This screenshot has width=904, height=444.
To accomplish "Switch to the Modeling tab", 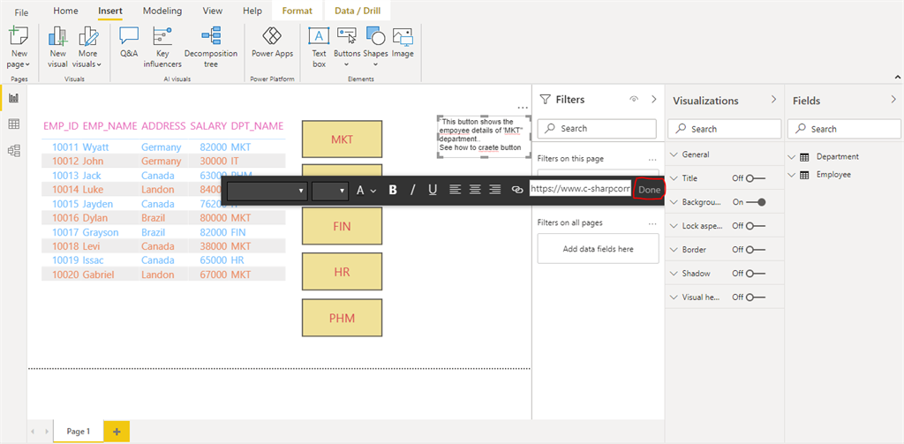I will pyautogui.click(x=162, y=11).
